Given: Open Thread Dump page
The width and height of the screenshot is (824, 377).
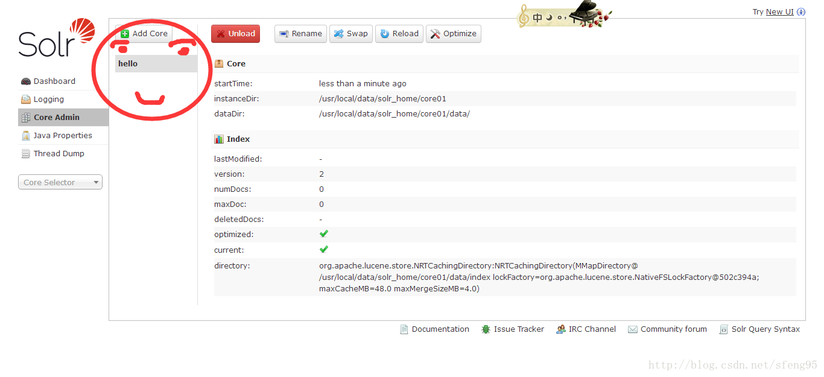Looking at the screenshot, I should click(59, 154).
